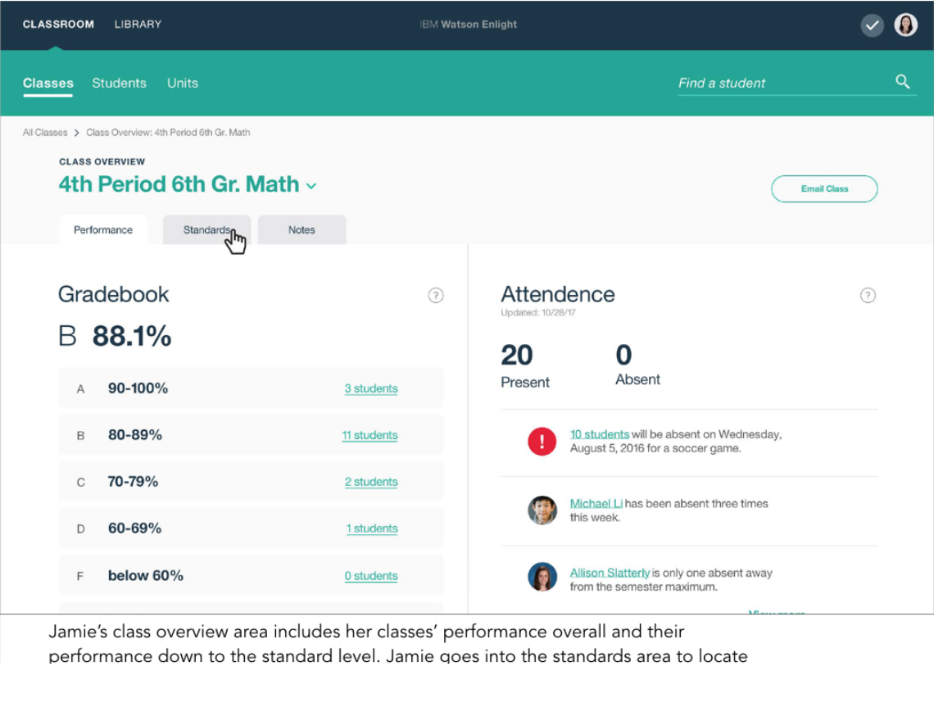The height and width of the screenshot is (721, 934).
Task: Click the search magnifier icon
Action: point(902,82)
